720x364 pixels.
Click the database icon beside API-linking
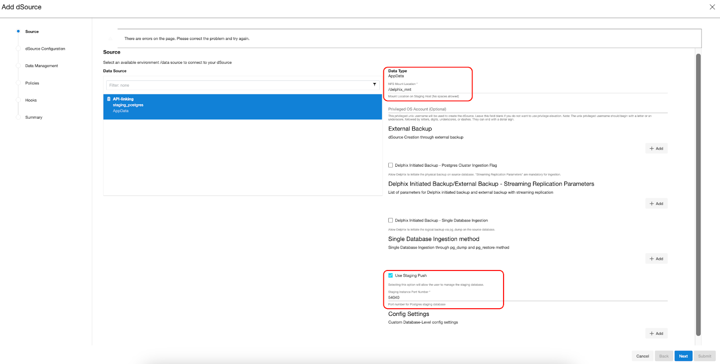click(x=109, y=99)
